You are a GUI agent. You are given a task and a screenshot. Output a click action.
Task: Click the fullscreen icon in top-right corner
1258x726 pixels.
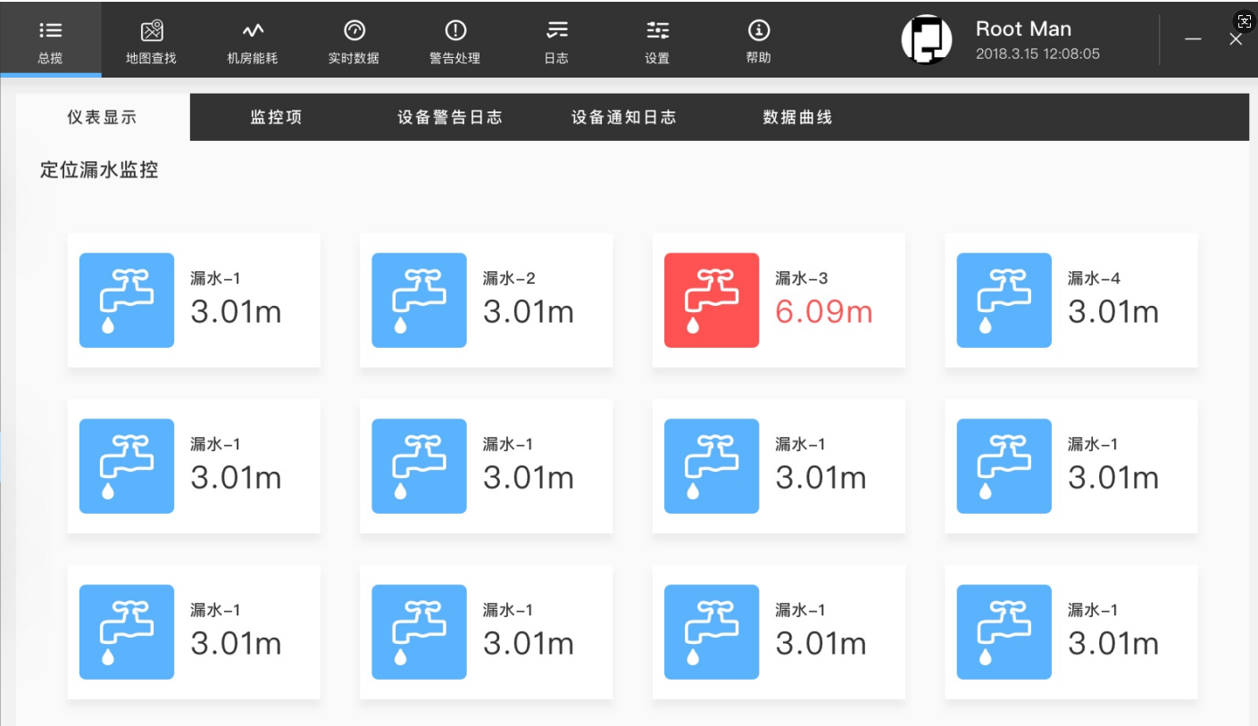(1245, 21)
